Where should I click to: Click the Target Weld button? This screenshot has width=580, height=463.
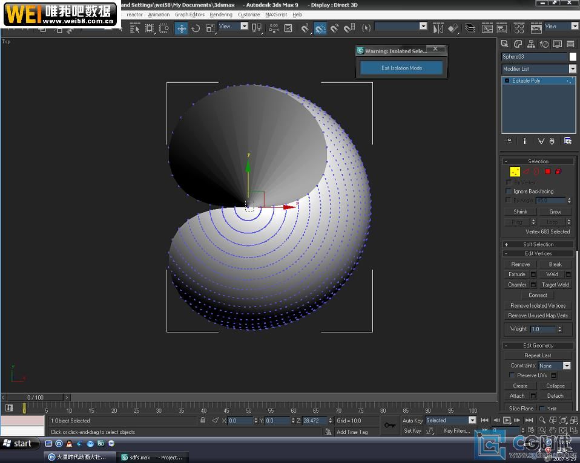(x=555, y=285)
